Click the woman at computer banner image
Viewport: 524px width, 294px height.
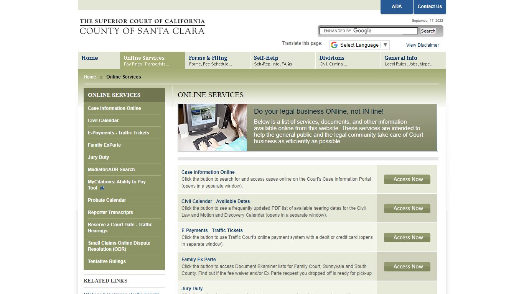point(213,127)
